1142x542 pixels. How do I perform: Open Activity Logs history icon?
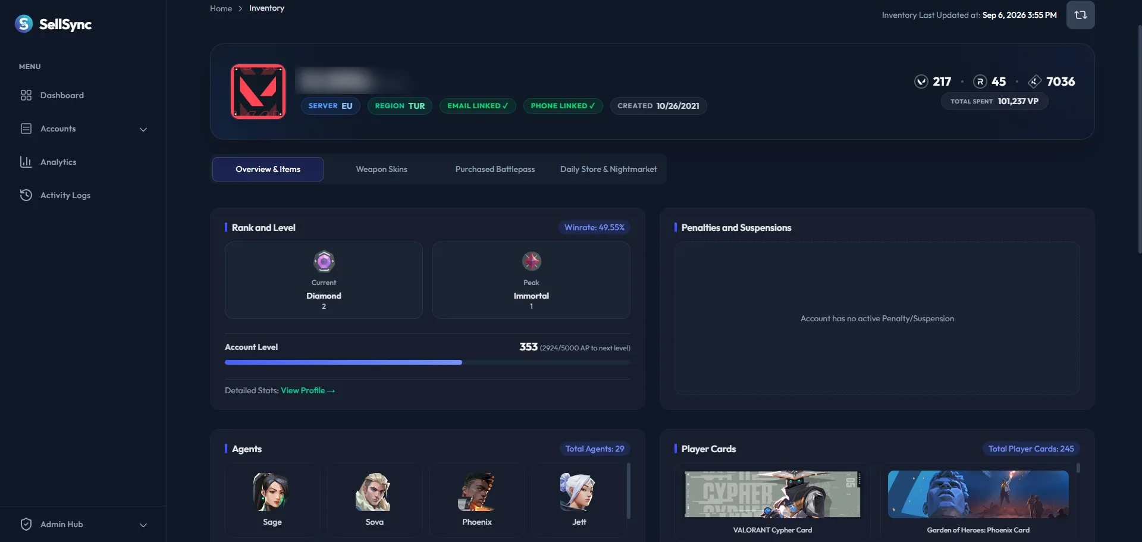coord(26,195)
